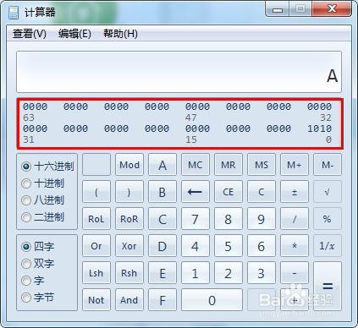Click the backspace arrow button
Image resolution: width=358 pixels, height=328 pixels.
coord(196,192)
